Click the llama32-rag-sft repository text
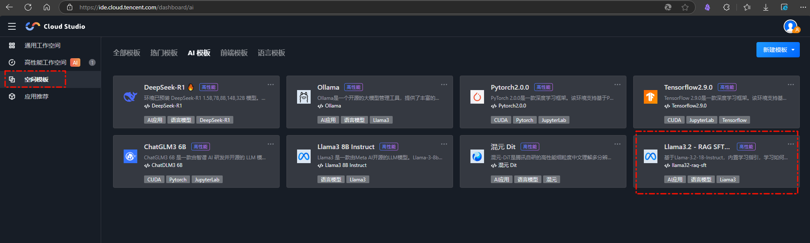Image resolution: width=810 pixels, height=243 pixels. pyautogui.click(x=689, y=165)
